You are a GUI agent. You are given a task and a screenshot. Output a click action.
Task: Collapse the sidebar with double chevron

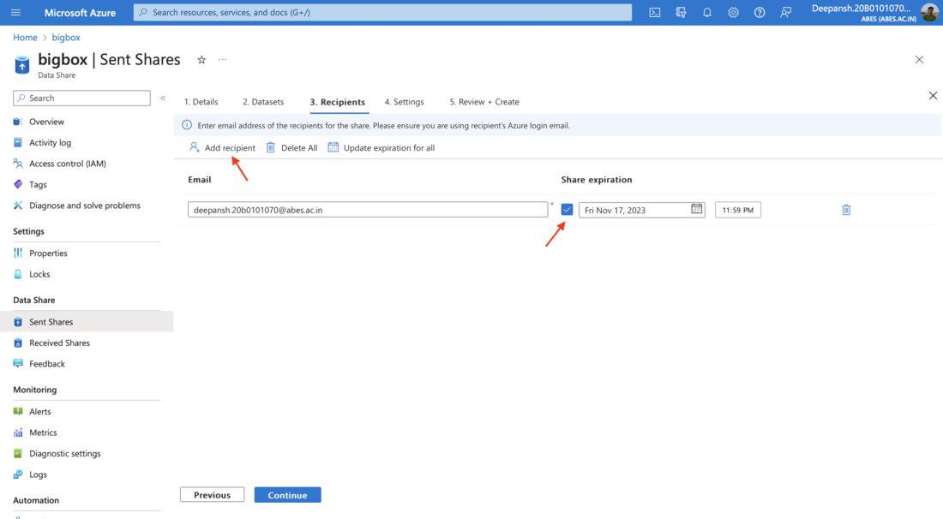click(163, 98)
